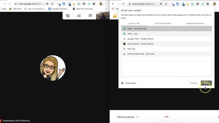The width and height of the screenshot is (219, 123).
Task: Select Snap Camera - Snap Camera entry
Action: click(166, 44)
